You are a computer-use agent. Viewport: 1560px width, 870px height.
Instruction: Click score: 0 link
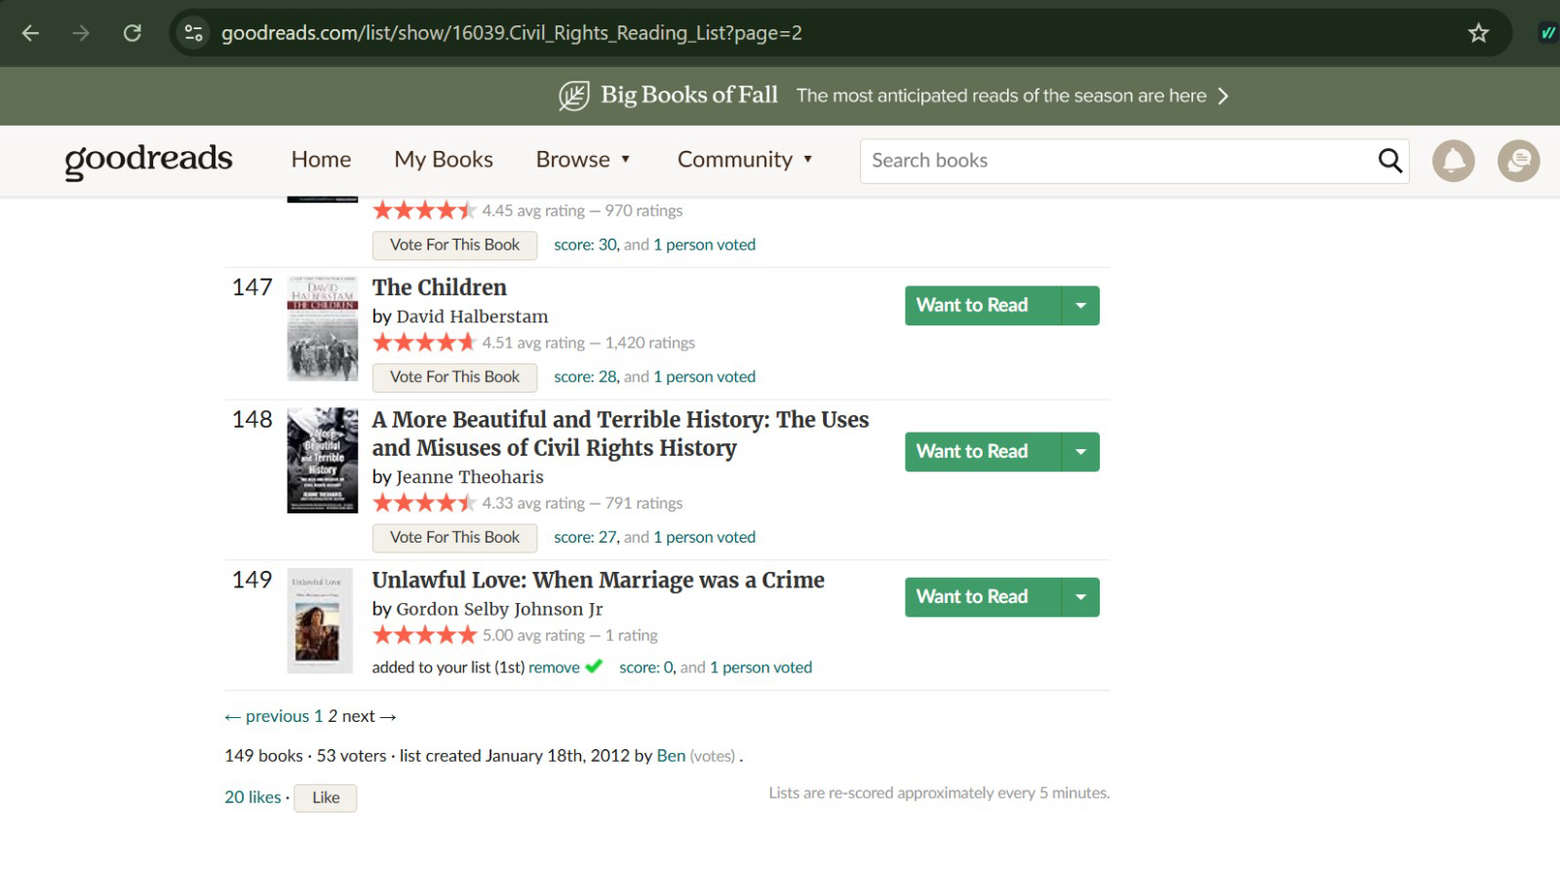pyautogui.click(x=646, y=668)
